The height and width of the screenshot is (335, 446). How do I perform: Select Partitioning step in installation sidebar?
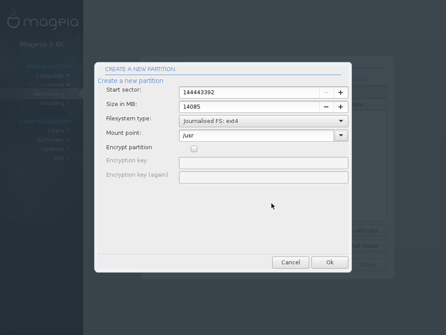click(49, 94)
